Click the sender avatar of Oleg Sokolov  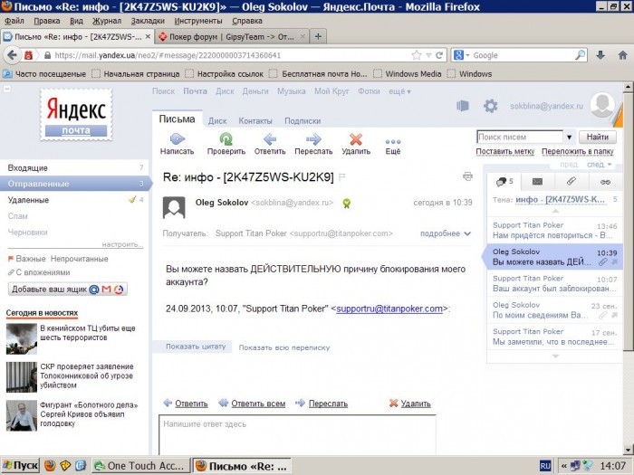point(174,207)
